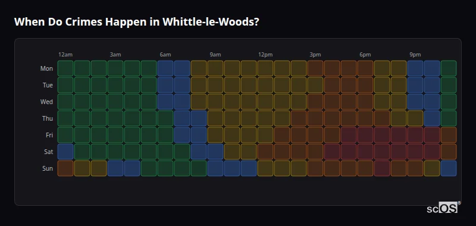
Task: Select the yellow Thursday 9am cell
Action: (215, 118)
